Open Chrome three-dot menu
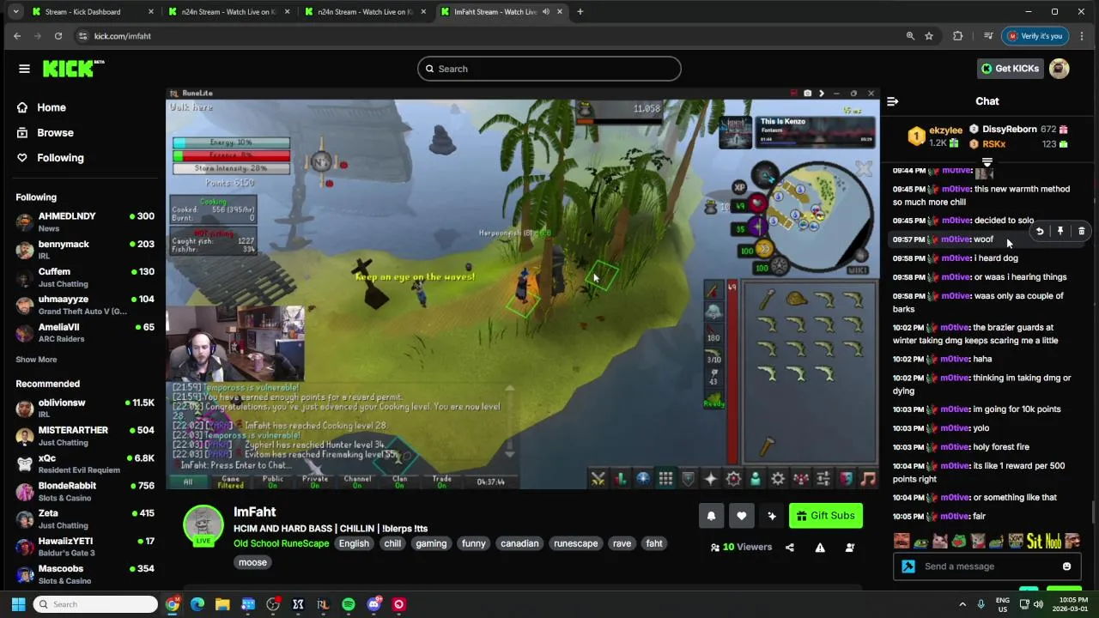1099x618 pixels. point(1081,36)
